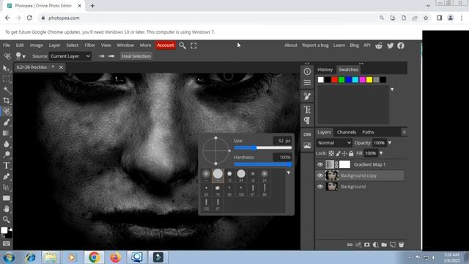Create new folder in Layers panel
This screenshot has width=469, height=264.
coord(384,245)
